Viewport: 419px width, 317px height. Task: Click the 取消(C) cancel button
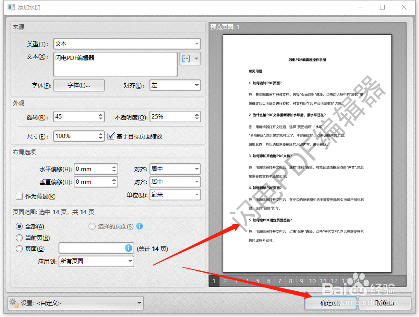coord(385,303)
